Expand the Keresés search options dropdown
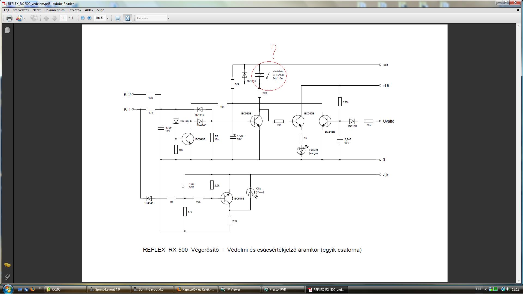523x299 pixels. coord(169,18)
